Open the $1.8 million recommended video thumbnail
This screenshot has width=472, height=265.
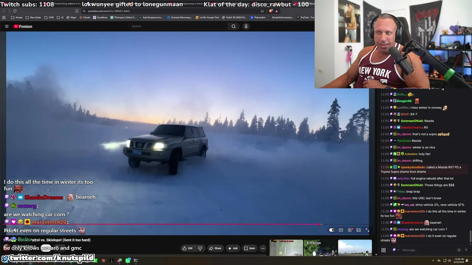[x=320, y=248]
